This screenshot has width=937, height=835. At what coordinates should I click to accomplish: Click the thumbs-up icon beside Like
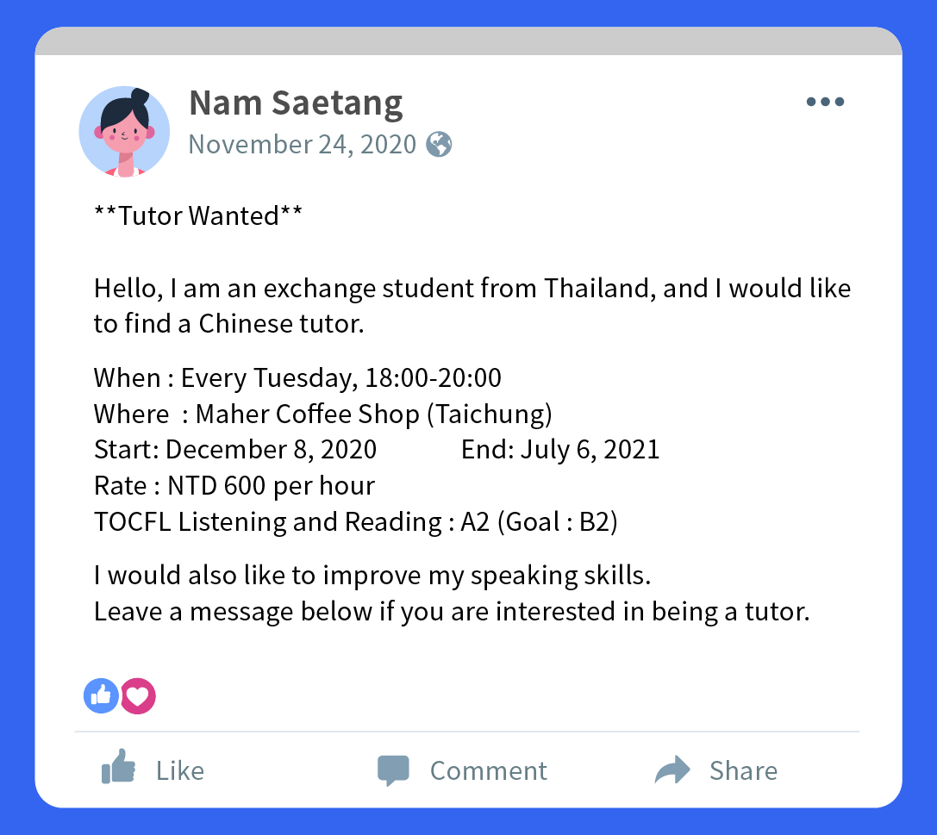[118, 766]
